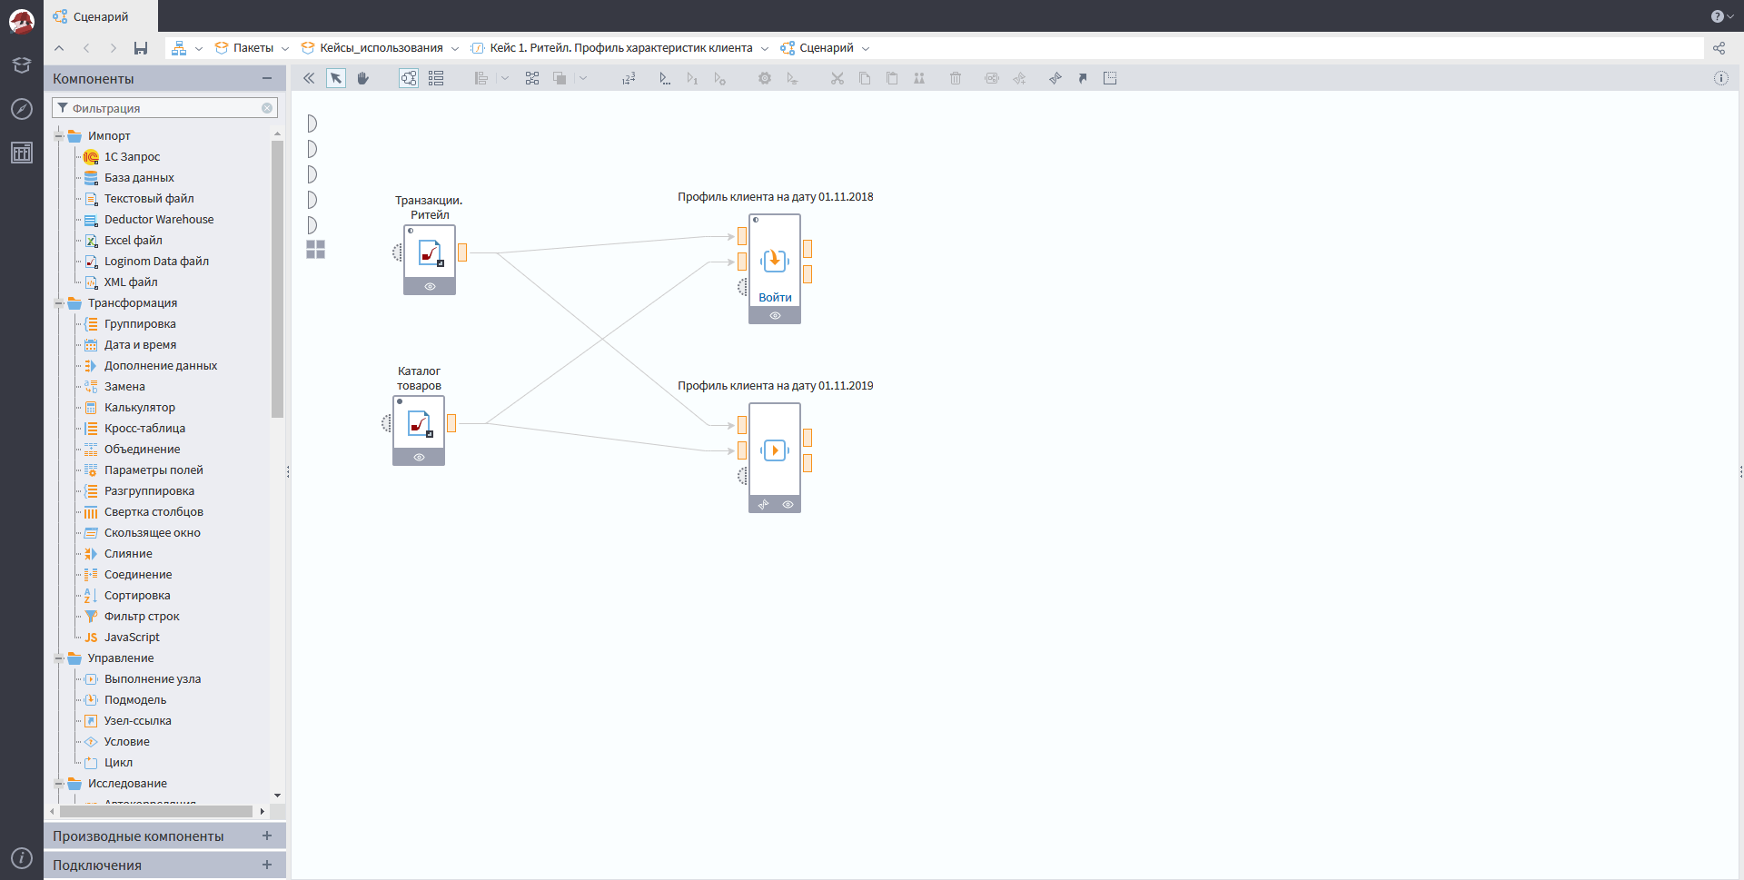Screen dimensions: 1744x880
Task: Toggle eye preview on Транзакции Ритейл node
Action: click(x=430, y=287)
